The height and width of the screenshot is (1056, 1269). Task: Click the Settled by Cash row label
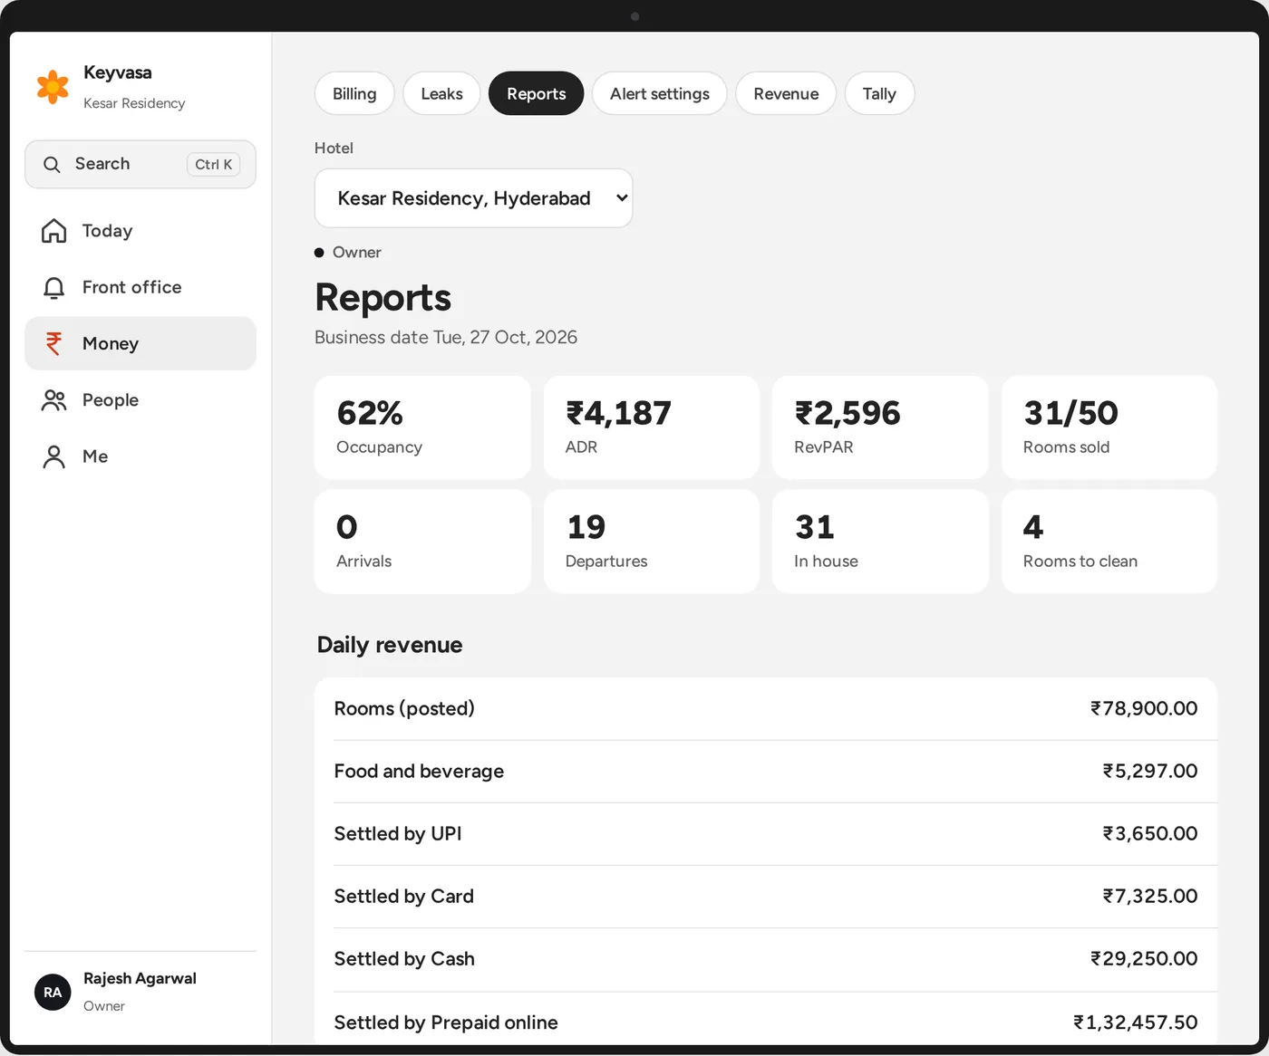point(404,958)
